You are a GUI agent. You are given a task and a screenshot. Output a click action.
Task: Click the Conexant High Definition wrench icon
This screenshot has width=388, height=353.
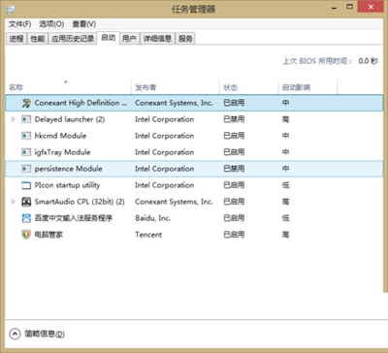point(26,103)
